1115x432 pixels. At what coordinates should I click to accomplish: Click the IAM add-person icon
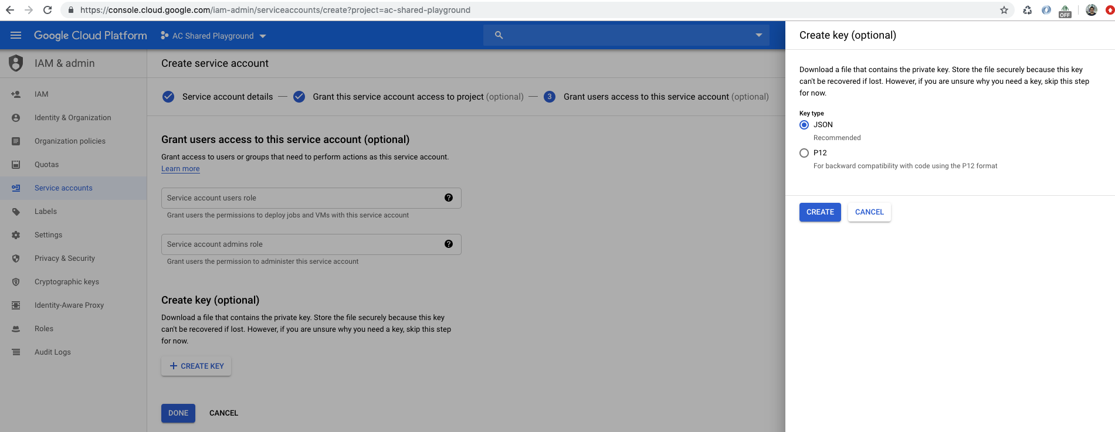tap(16, 94)
